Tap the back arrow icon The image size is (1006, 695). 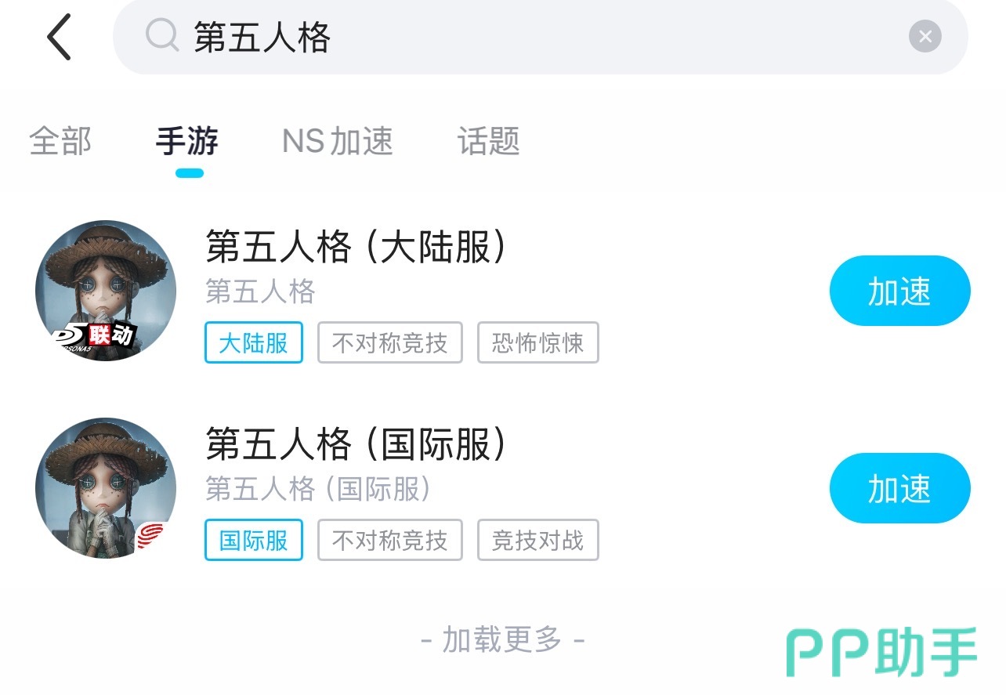(x=60, y=37)
